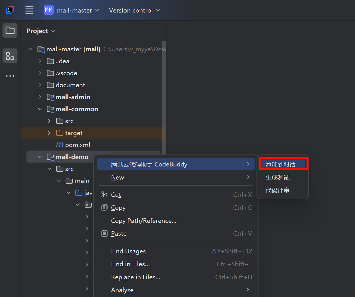Viewport: 355px width, 297px height.
Task: Select the Cut scissors menu entry
Action: coord(116,195)
